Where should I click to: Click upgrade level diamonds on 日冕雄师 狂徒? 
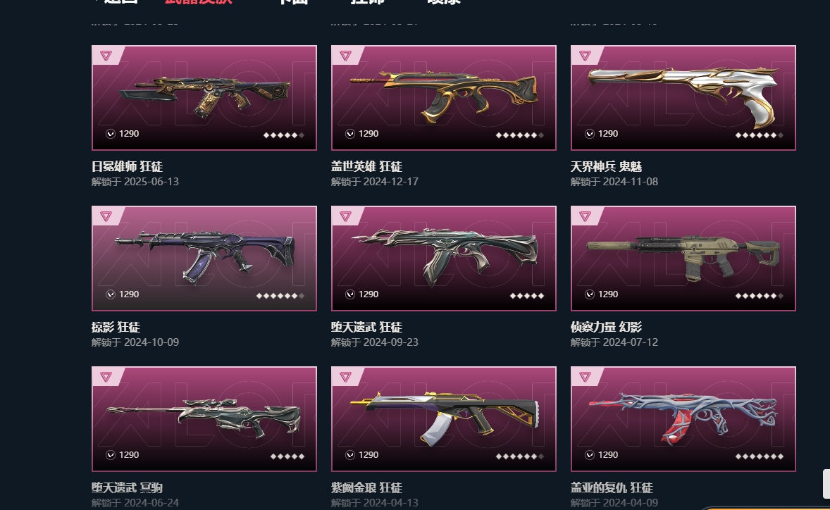(284, 135)
